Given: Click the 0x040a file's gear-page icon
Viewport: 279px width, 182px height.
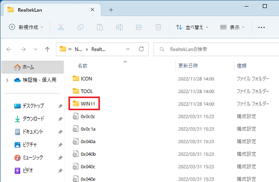Looking at the screenshot, I should click(x=76, y=142).
